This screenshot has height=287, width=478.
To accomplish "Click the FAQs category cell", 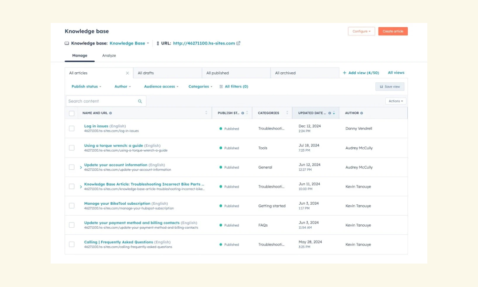I will 263,225.
